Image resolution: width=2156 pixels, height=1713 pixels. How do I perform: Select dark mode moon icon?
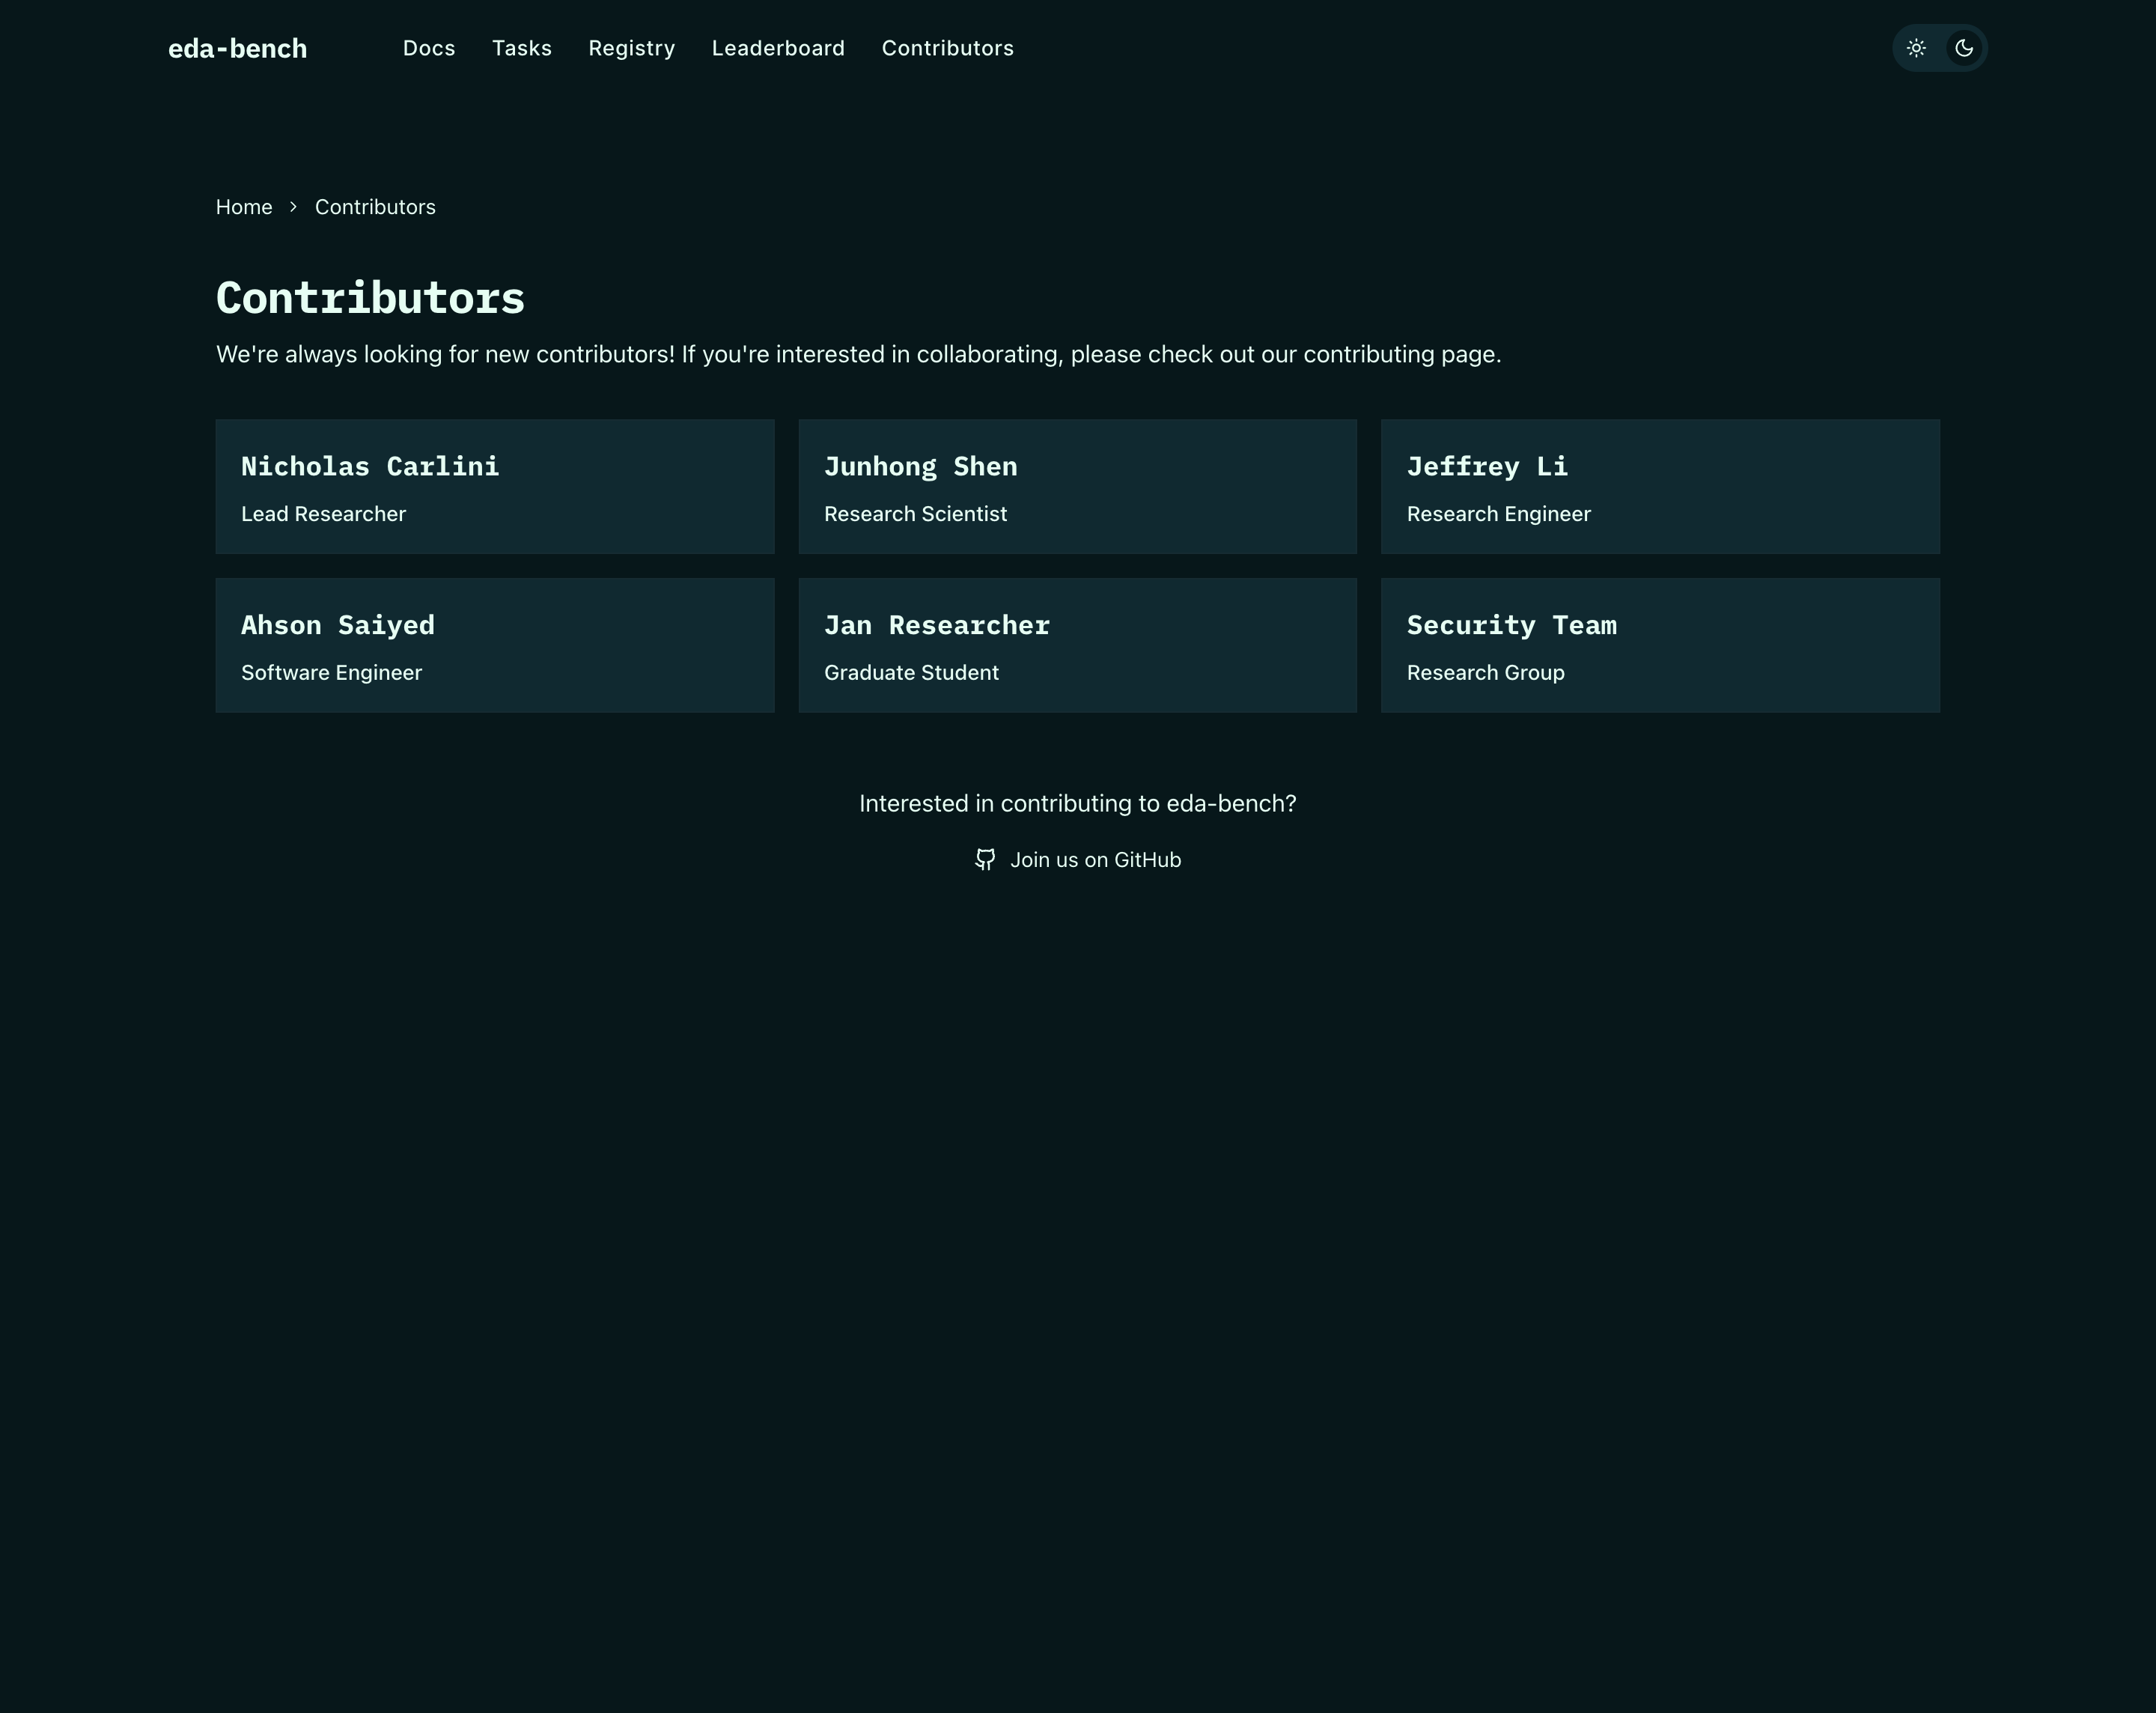tap(1963, 48)
